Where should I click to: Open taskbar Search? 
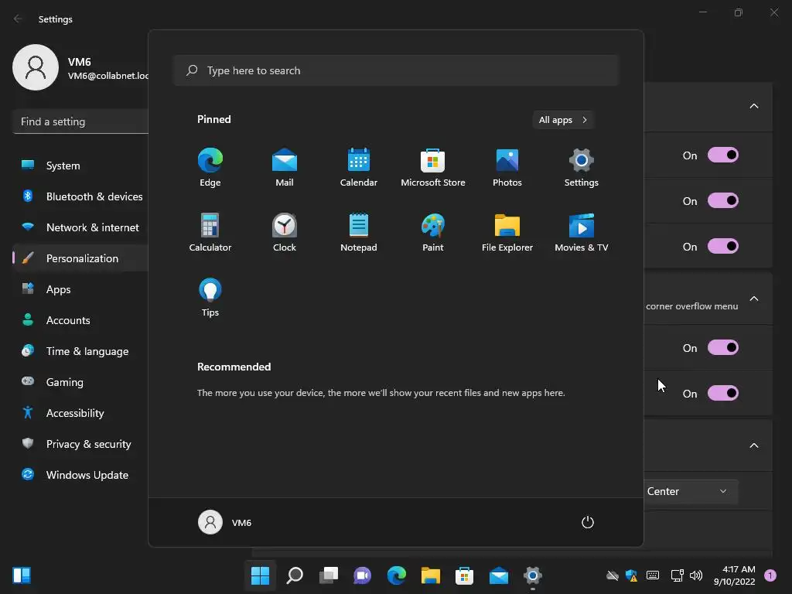(295, 575)
